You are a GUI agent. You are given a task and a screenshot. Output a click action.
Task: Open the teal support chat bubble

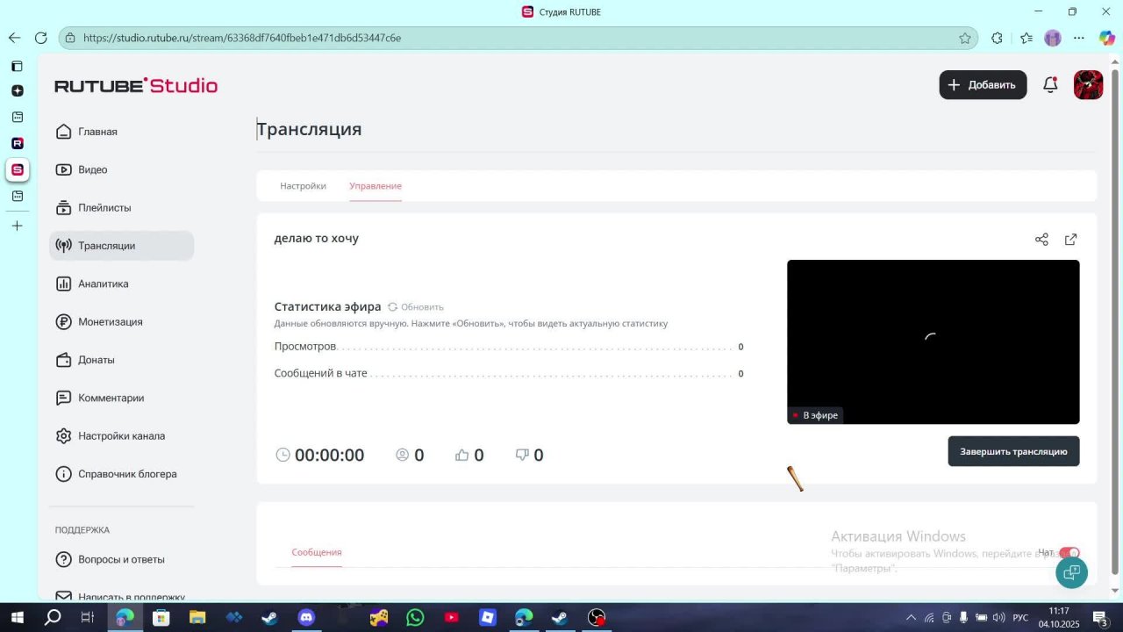(x=1070, y=572)
